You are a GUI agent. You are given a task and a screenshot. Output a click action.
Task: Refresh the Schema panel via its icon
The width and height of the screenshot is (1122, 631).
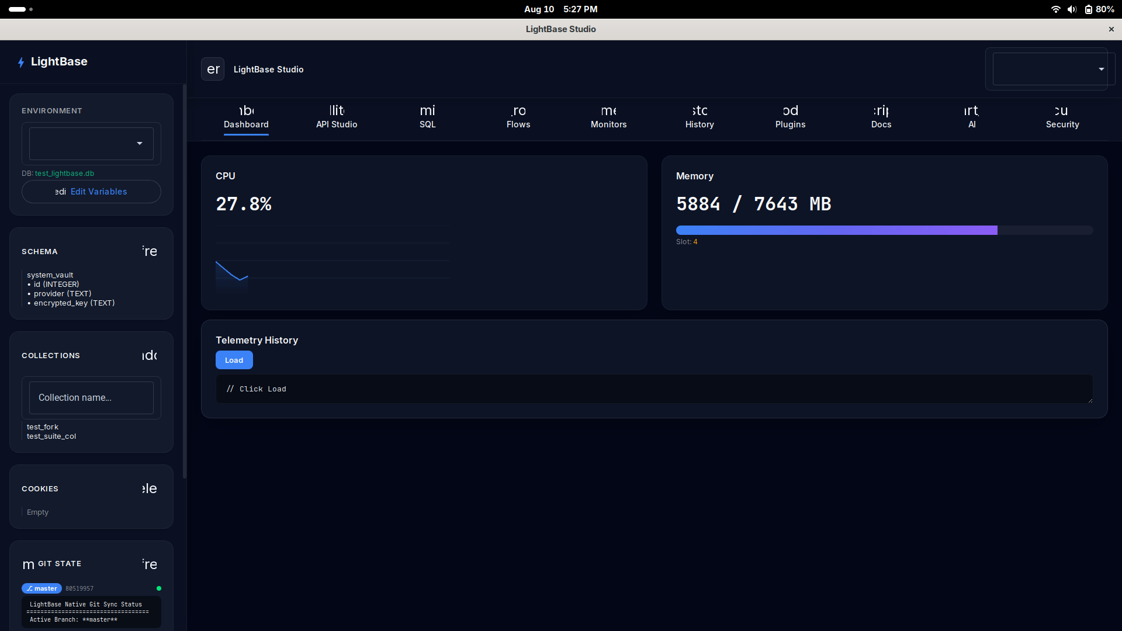(150, 251)
